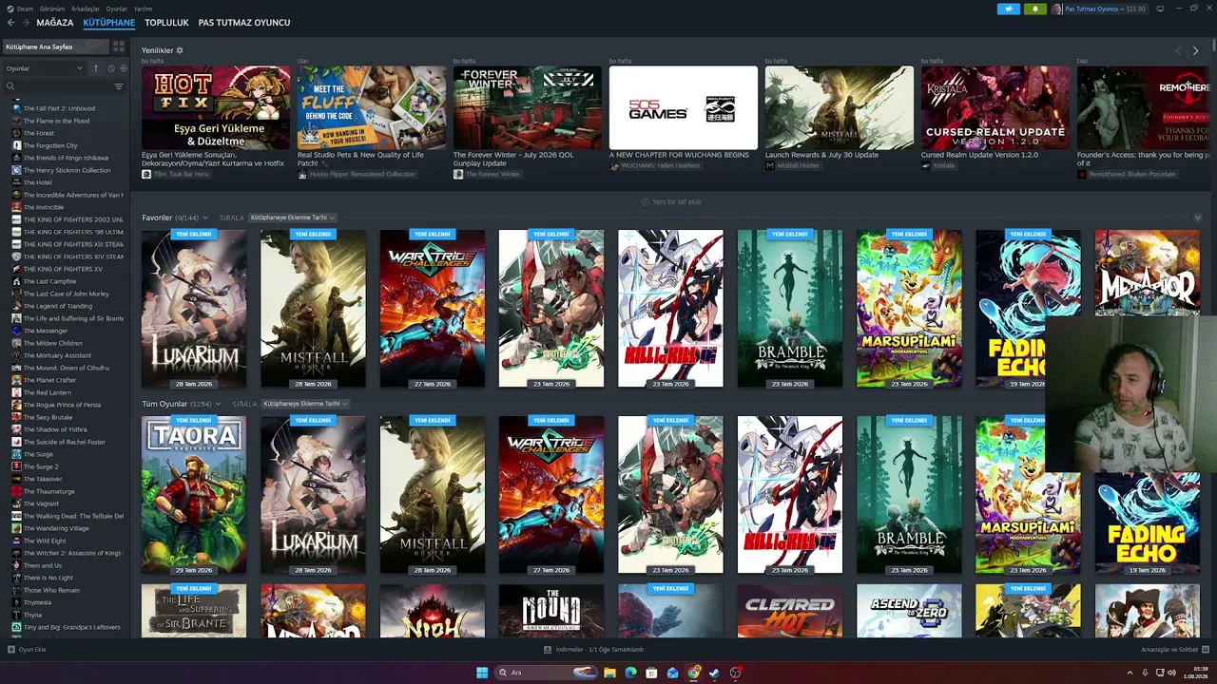Click the downloads icon in status bar
Screen dimensions: 1217x684
point(548,650)
